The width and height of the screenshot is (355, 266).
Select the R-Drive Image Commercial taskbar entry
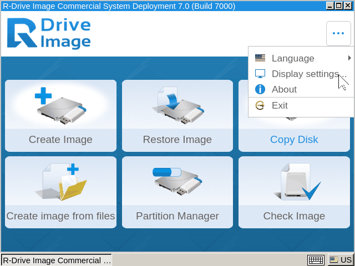tap(57, 260)
